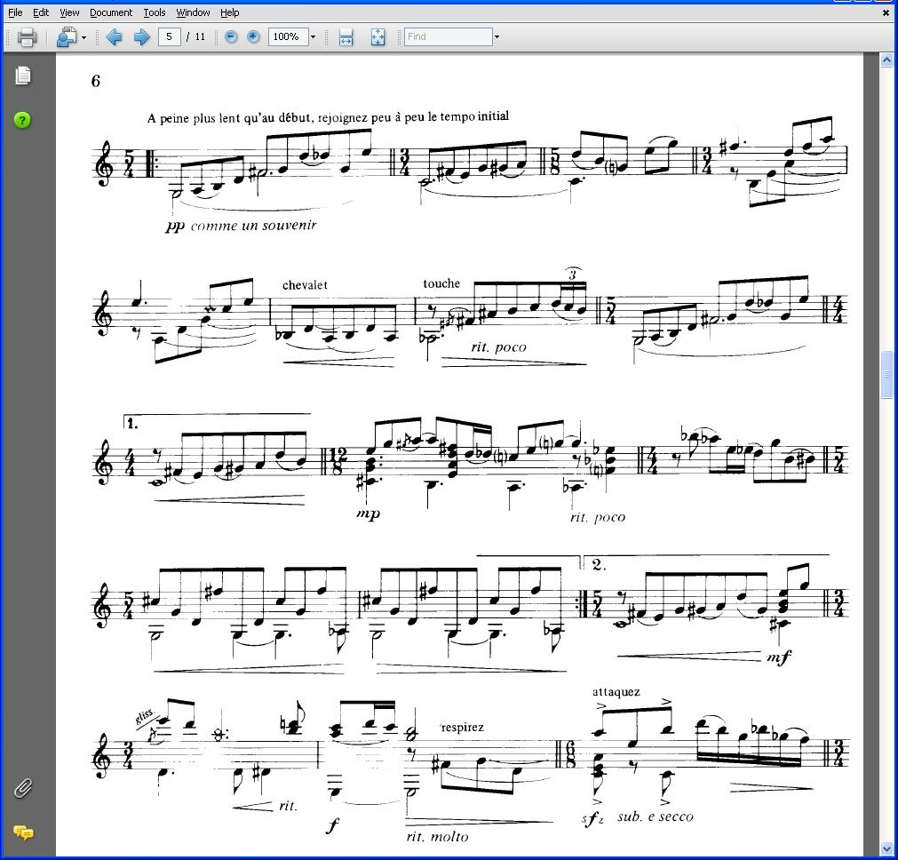Close the document with the menu bar X
Viewport: 898px width, 860px height.
pyautogui.click(x=886, y=12)
